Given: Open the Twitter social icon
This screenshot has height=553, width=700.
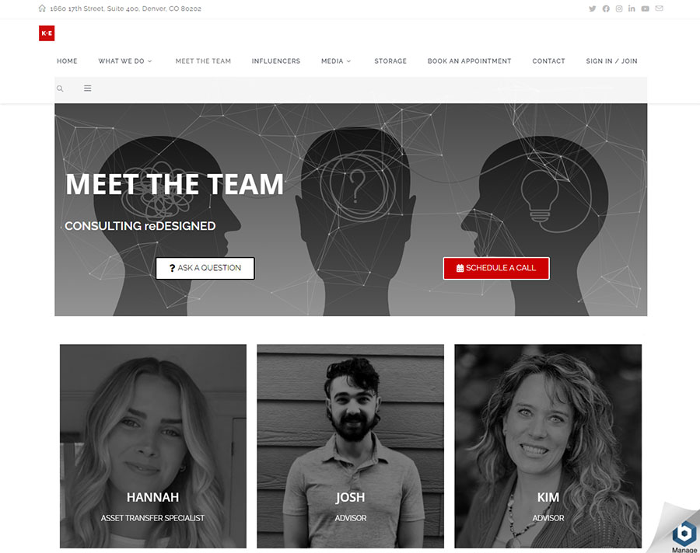Looking at the screenshot, I should pos(593,9).
